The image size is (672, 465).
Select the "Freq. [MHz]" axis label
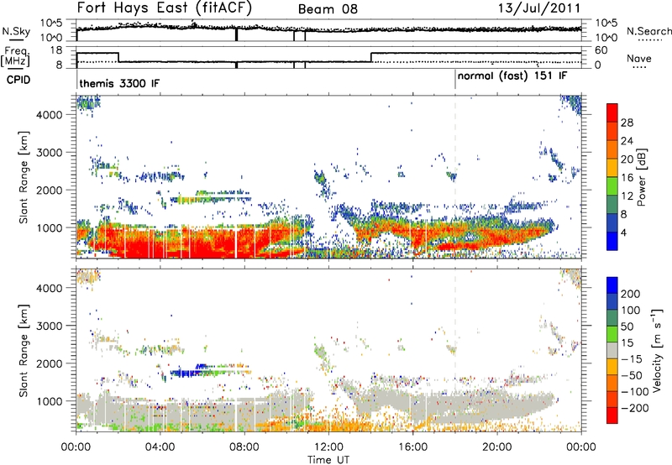pyautogui.click(x=16, y=56)
